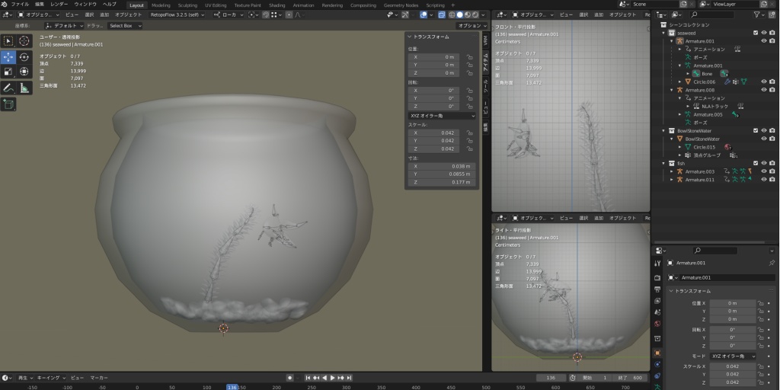The width and height of the screenshot is (780, 390).
Task: Activate the combined Transform tool
Action: coord(24,72)
